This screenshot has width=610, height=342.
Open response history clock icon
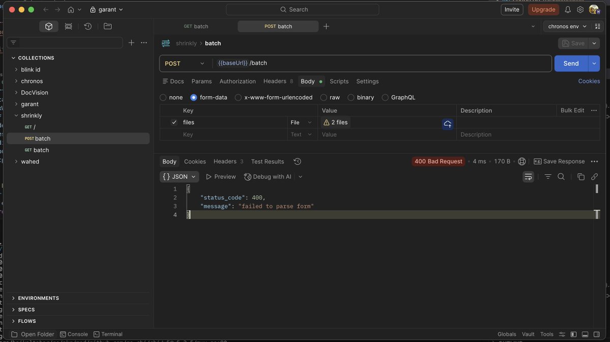click(297, 162)
